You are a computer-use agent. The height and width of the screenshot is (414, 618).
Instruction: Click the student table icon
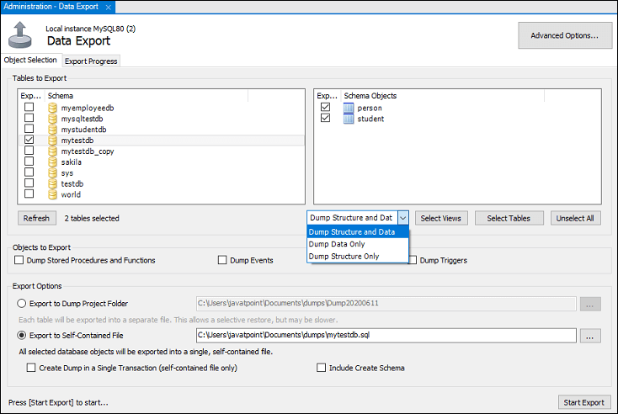(x=349, y=119)
